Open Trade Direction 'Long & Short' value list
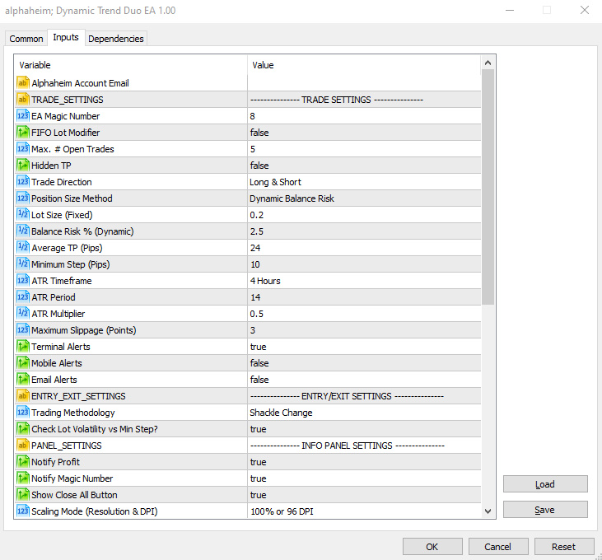Viewport: 602px width, 560px height. pyautogui.click(x=364, y=182)
